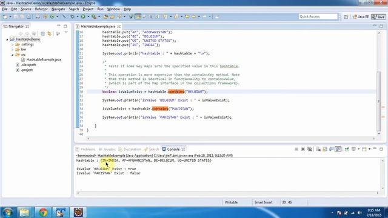Click Remove Launch X icon in Console

click(303, 149)
